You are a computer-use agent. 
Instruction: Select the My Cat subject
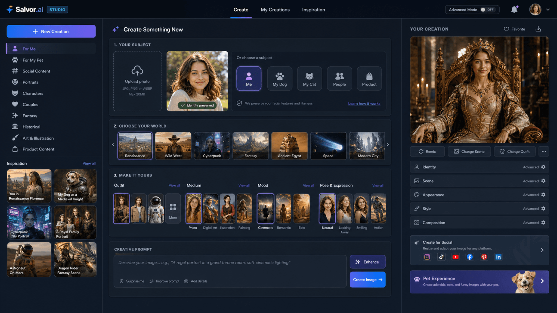coord(310,79)
